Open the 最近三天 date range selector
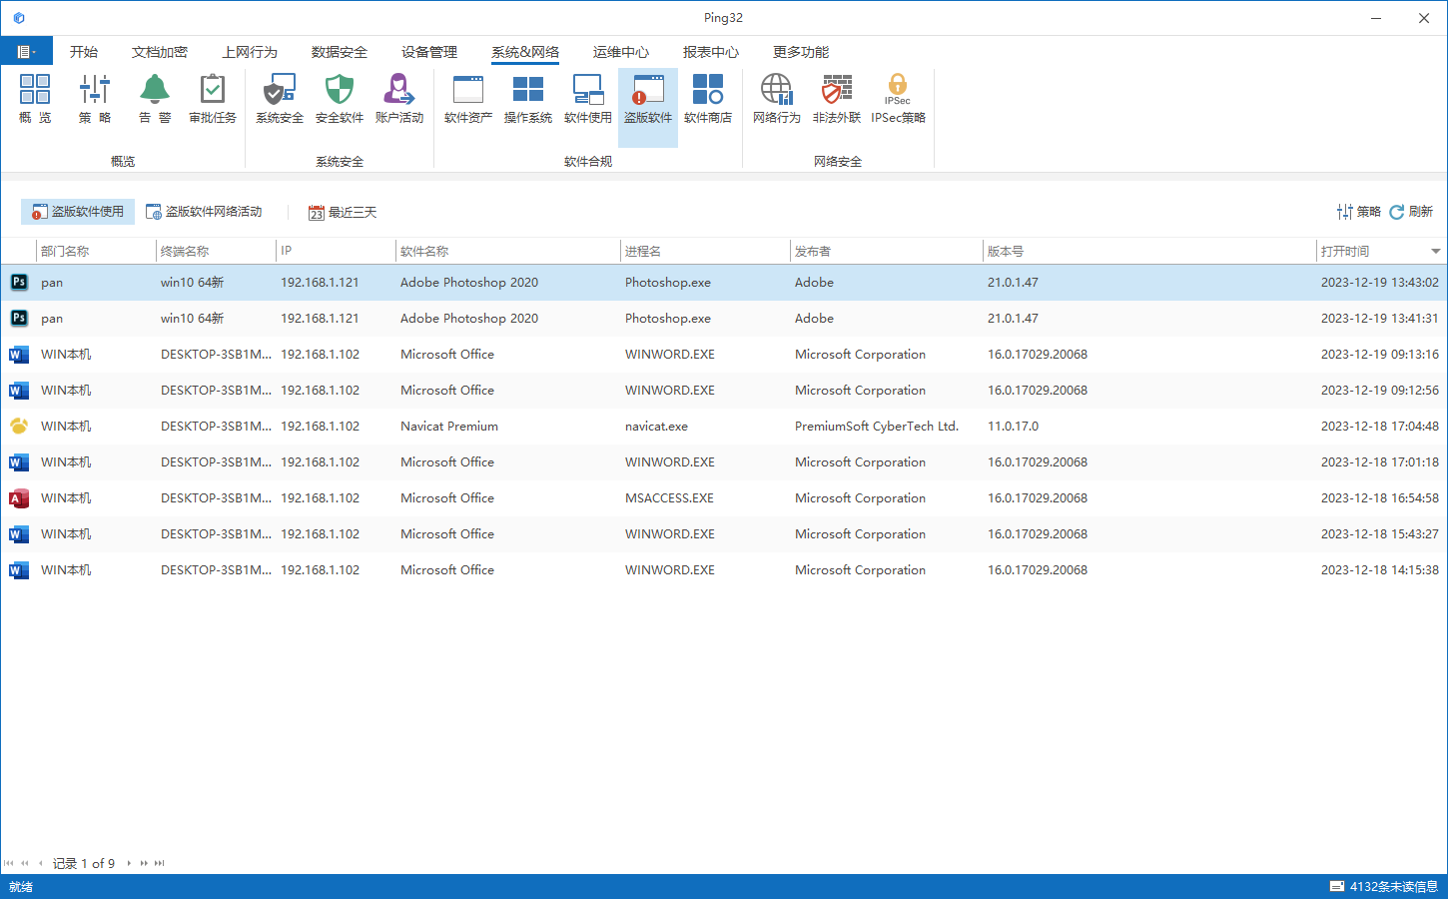The height and width of the screenshot is (899, 1448). click(343, 212)
